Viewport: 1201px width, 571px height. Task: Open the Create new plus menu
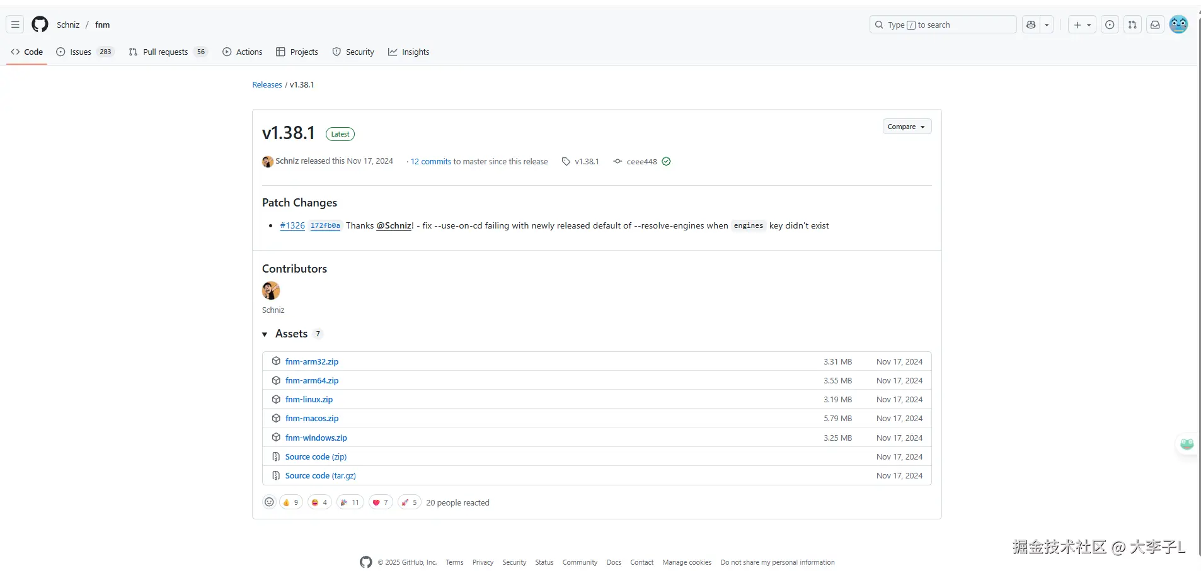(1082, 25)
